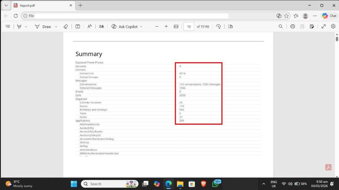Refresh the current page
This screenshot has width=339, height=190.
[16, 16]
